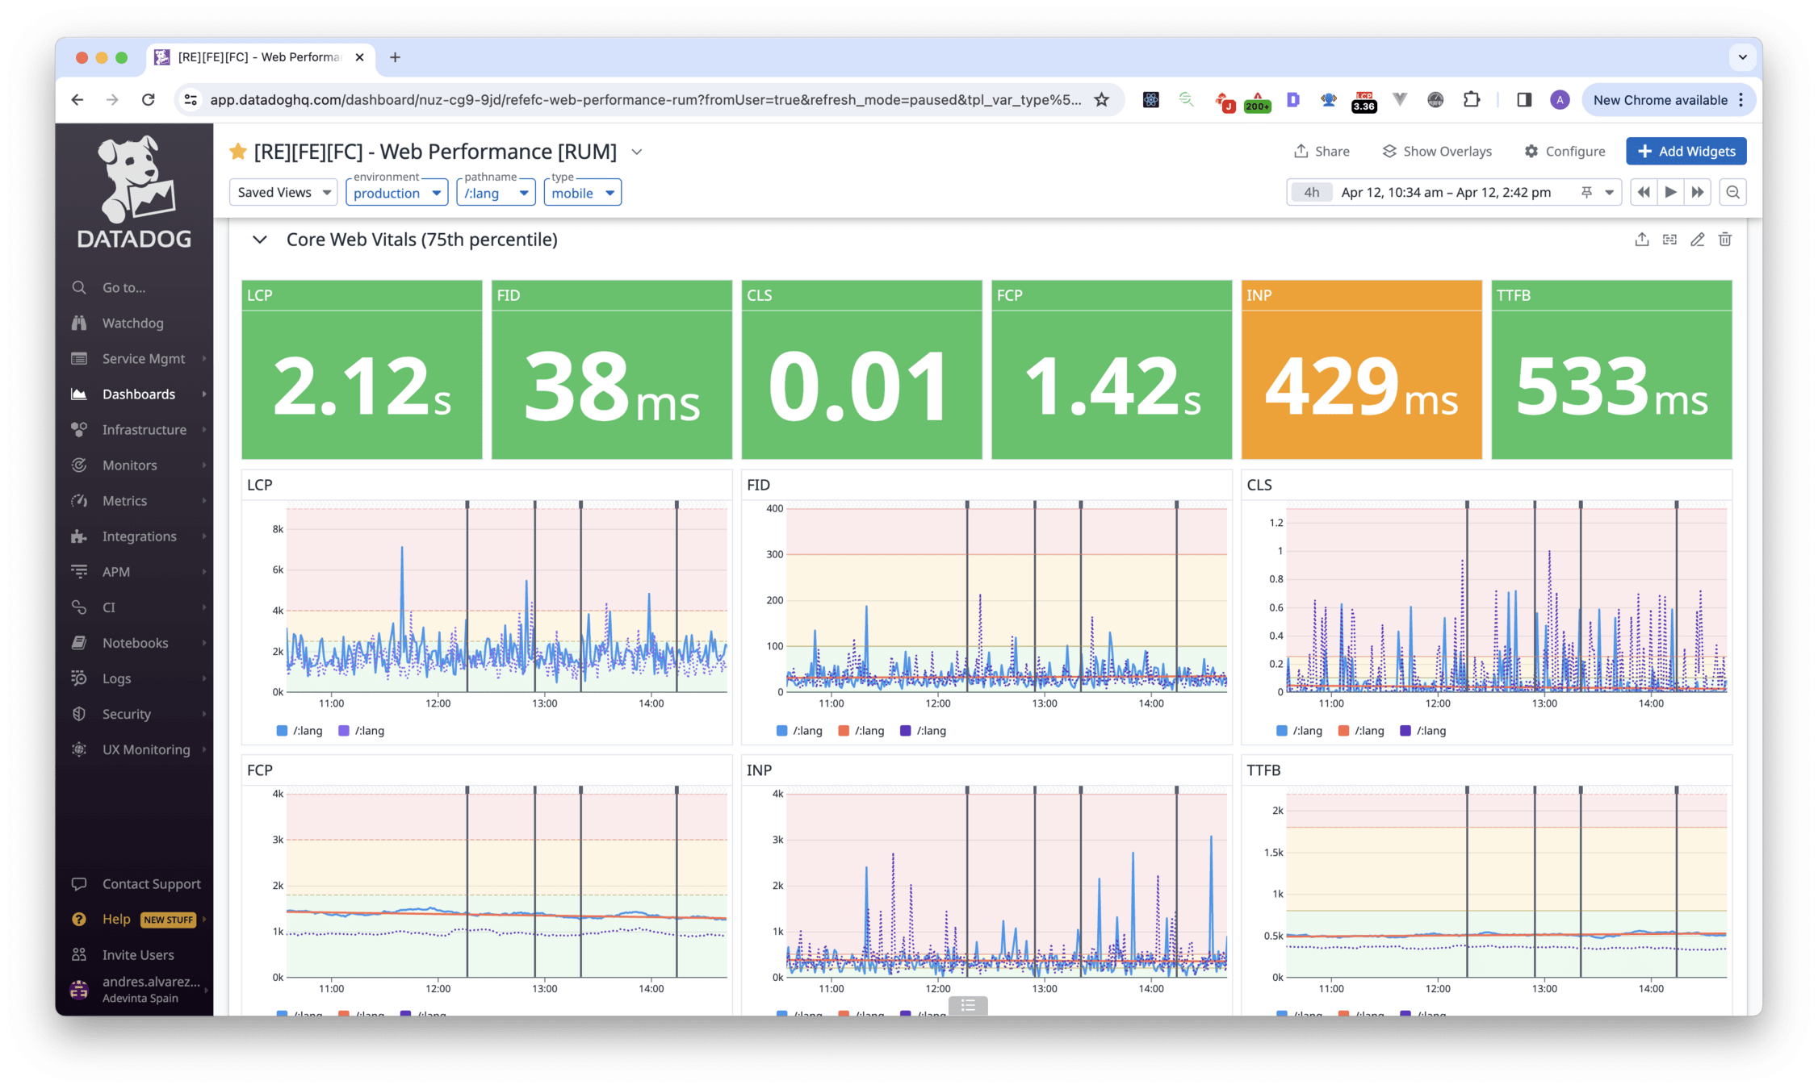Open Watchdog from the sidebar
The height and width of the screenshot is (1089, 1818).
pyautogui.click(x=132, y=323)
